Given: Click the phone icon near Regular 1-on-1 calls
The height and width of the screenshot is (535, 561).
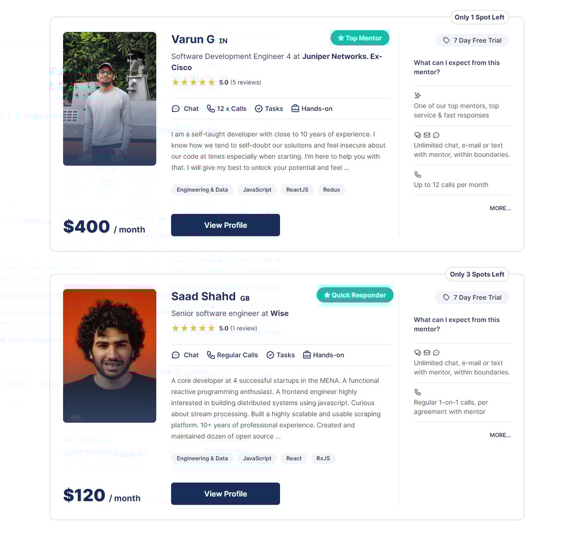Looking at the screenshot, I should [417, 392].
